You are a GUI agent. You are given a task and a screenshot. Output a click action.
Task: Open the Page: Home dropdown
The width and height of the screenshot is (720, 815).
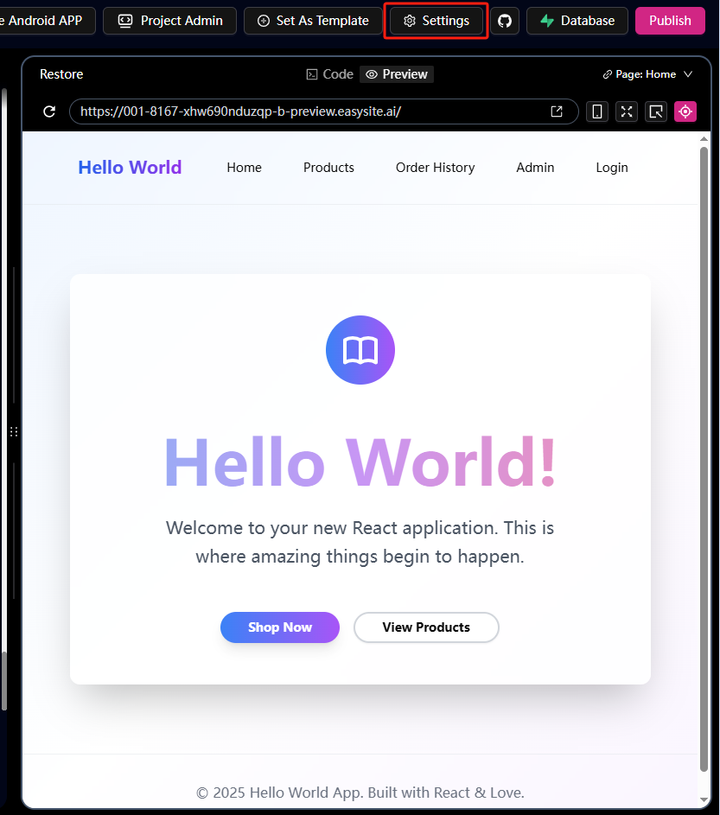tap(647, 74)
